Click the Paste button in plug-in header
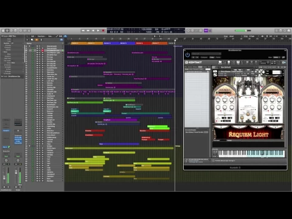 (218, 57)
